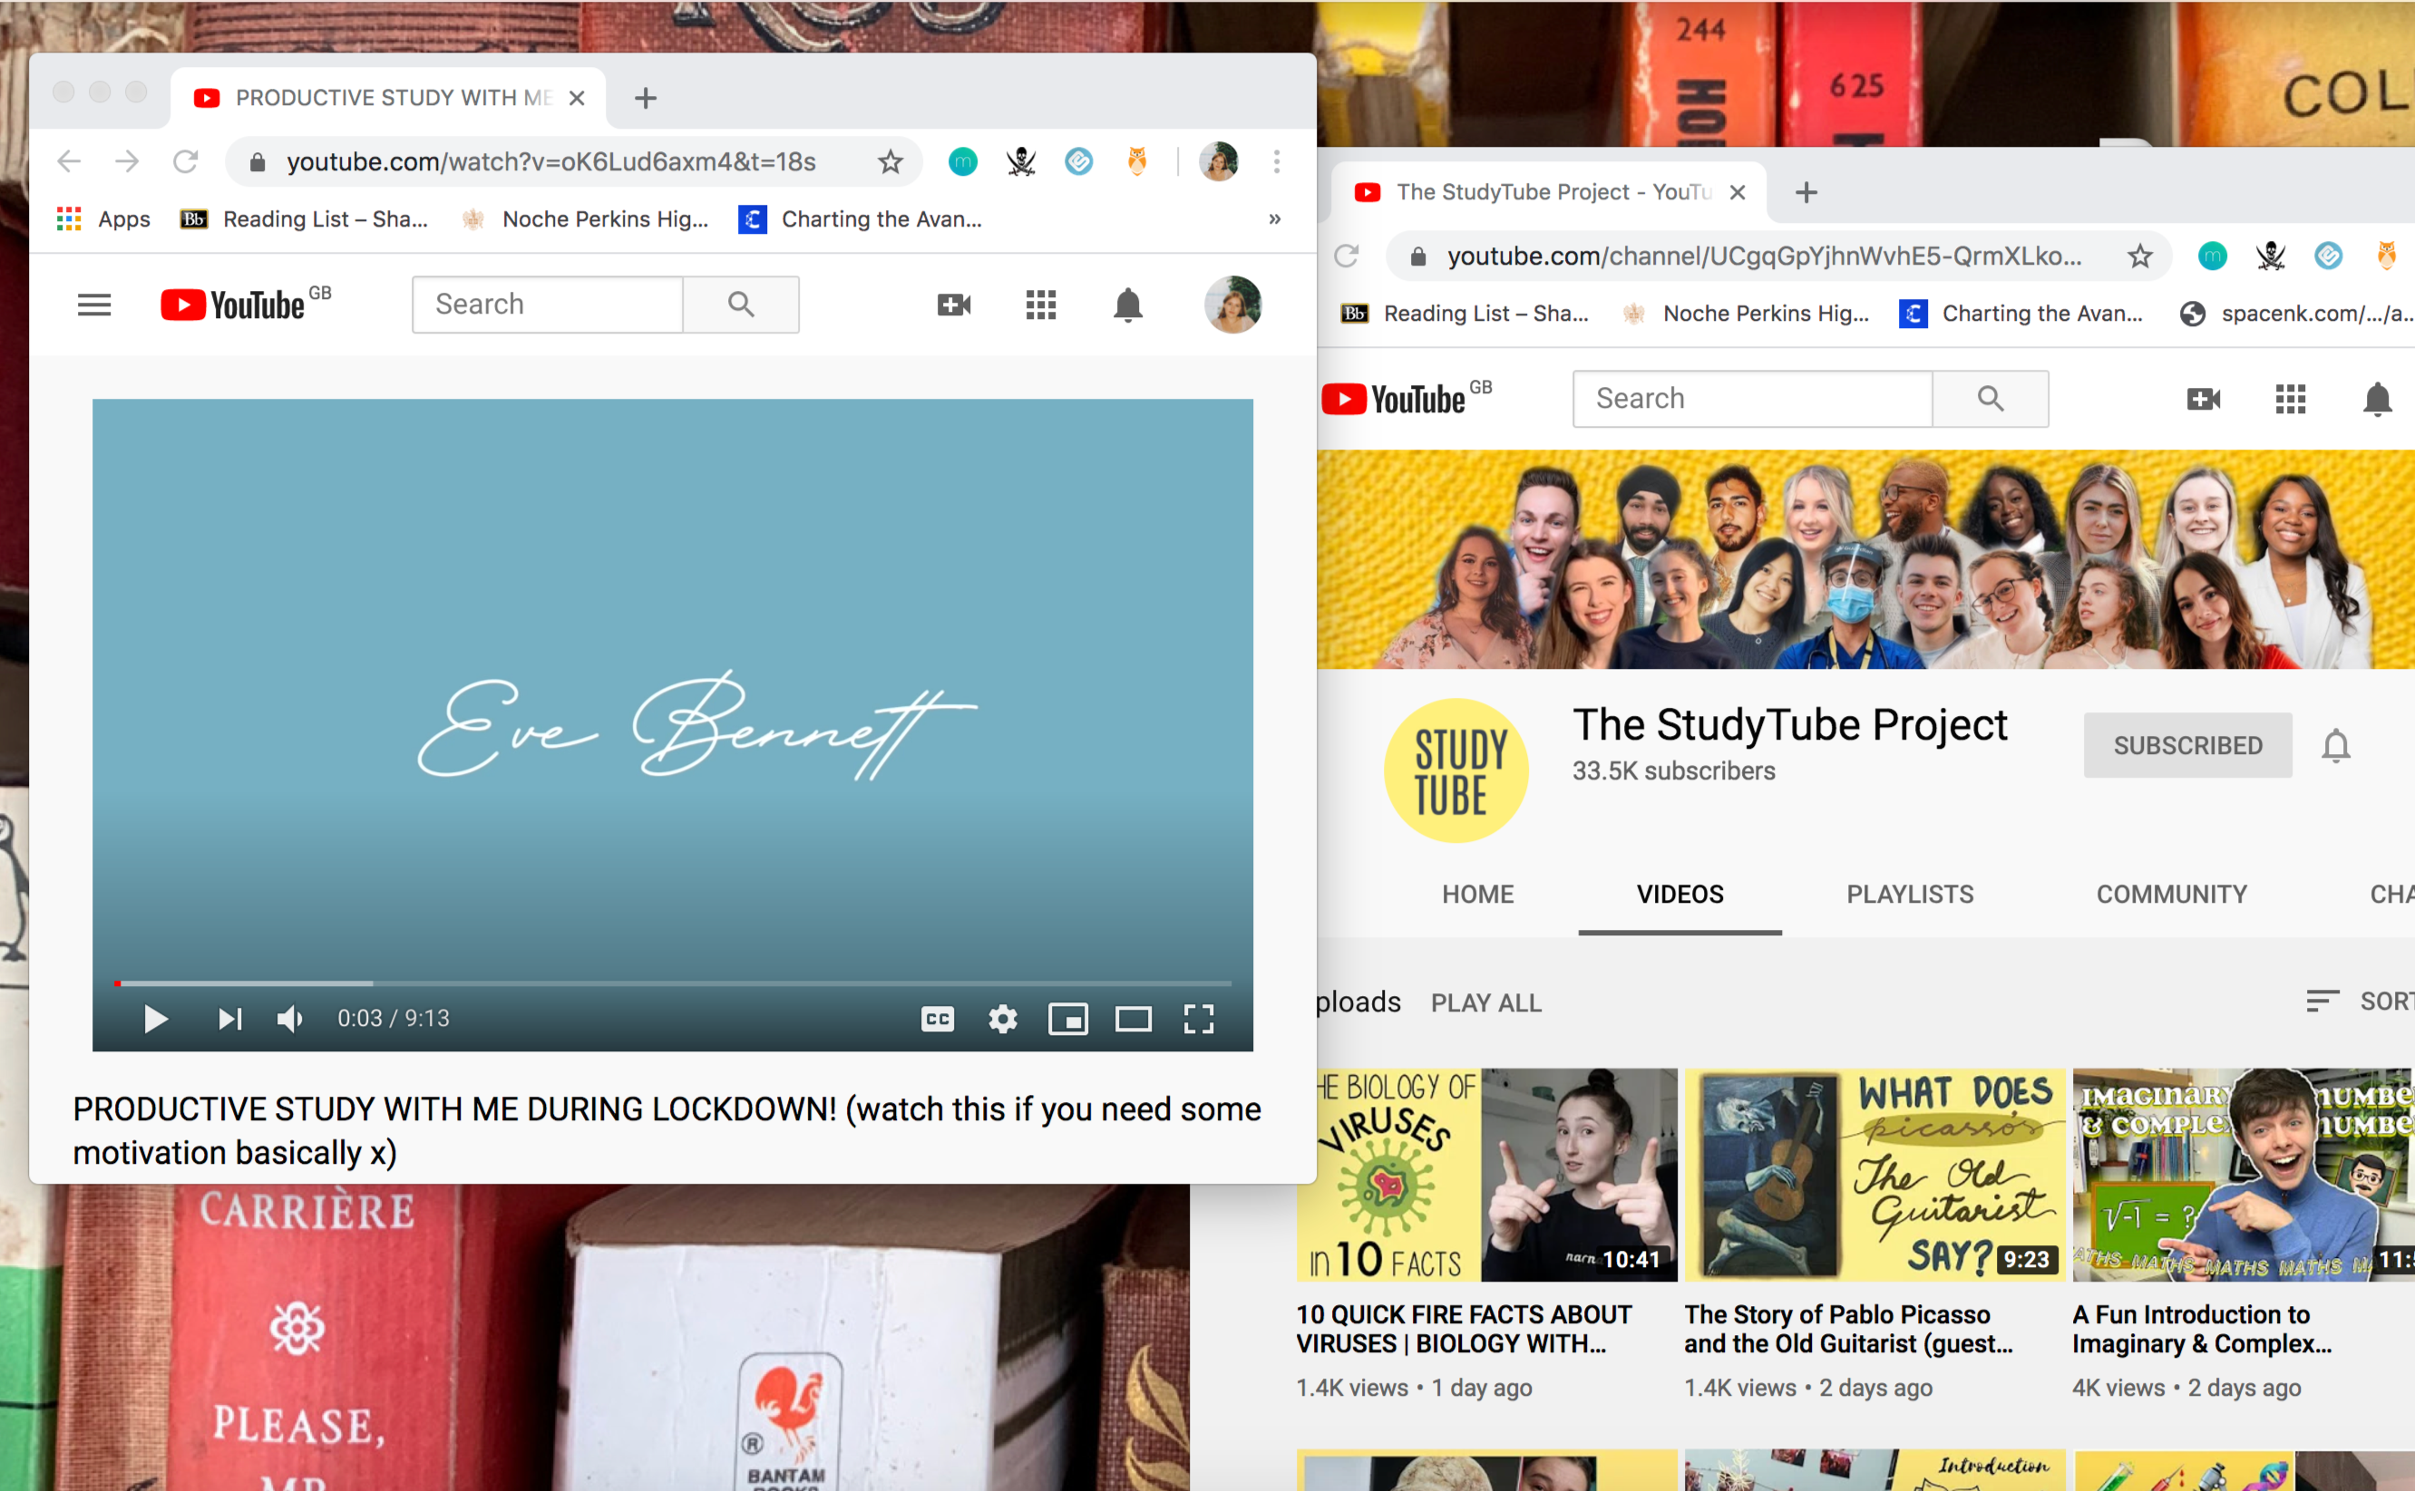Open Charting the Avan... bookmark in left window
2415x1491 pixels.
(x=861, y=219)
